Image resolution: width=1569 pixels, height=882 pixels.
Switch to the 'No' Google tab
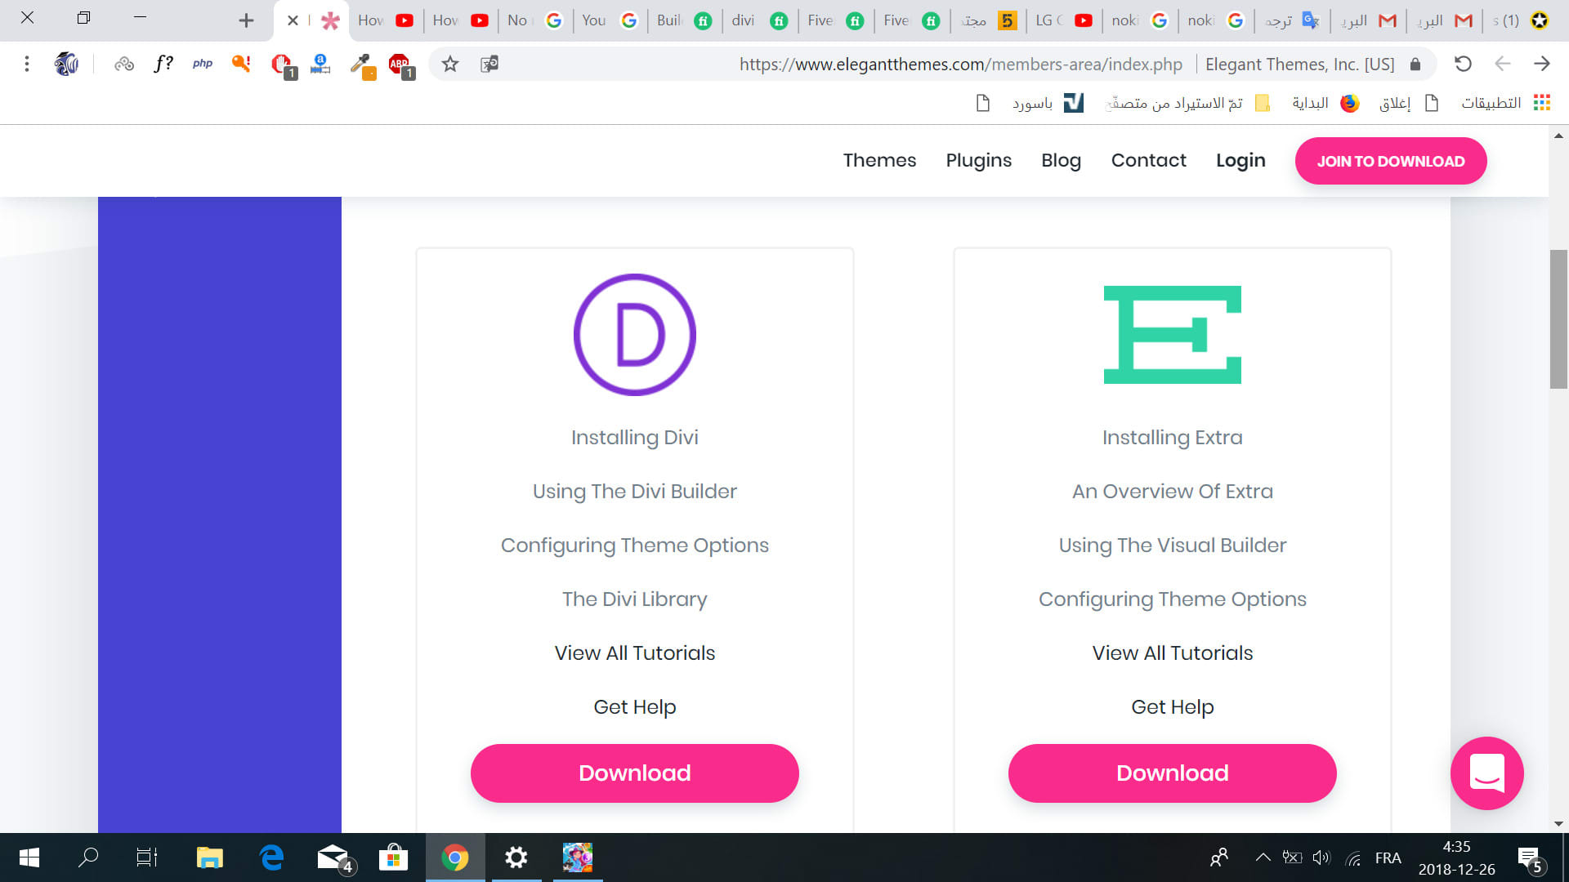pos(534,20)
